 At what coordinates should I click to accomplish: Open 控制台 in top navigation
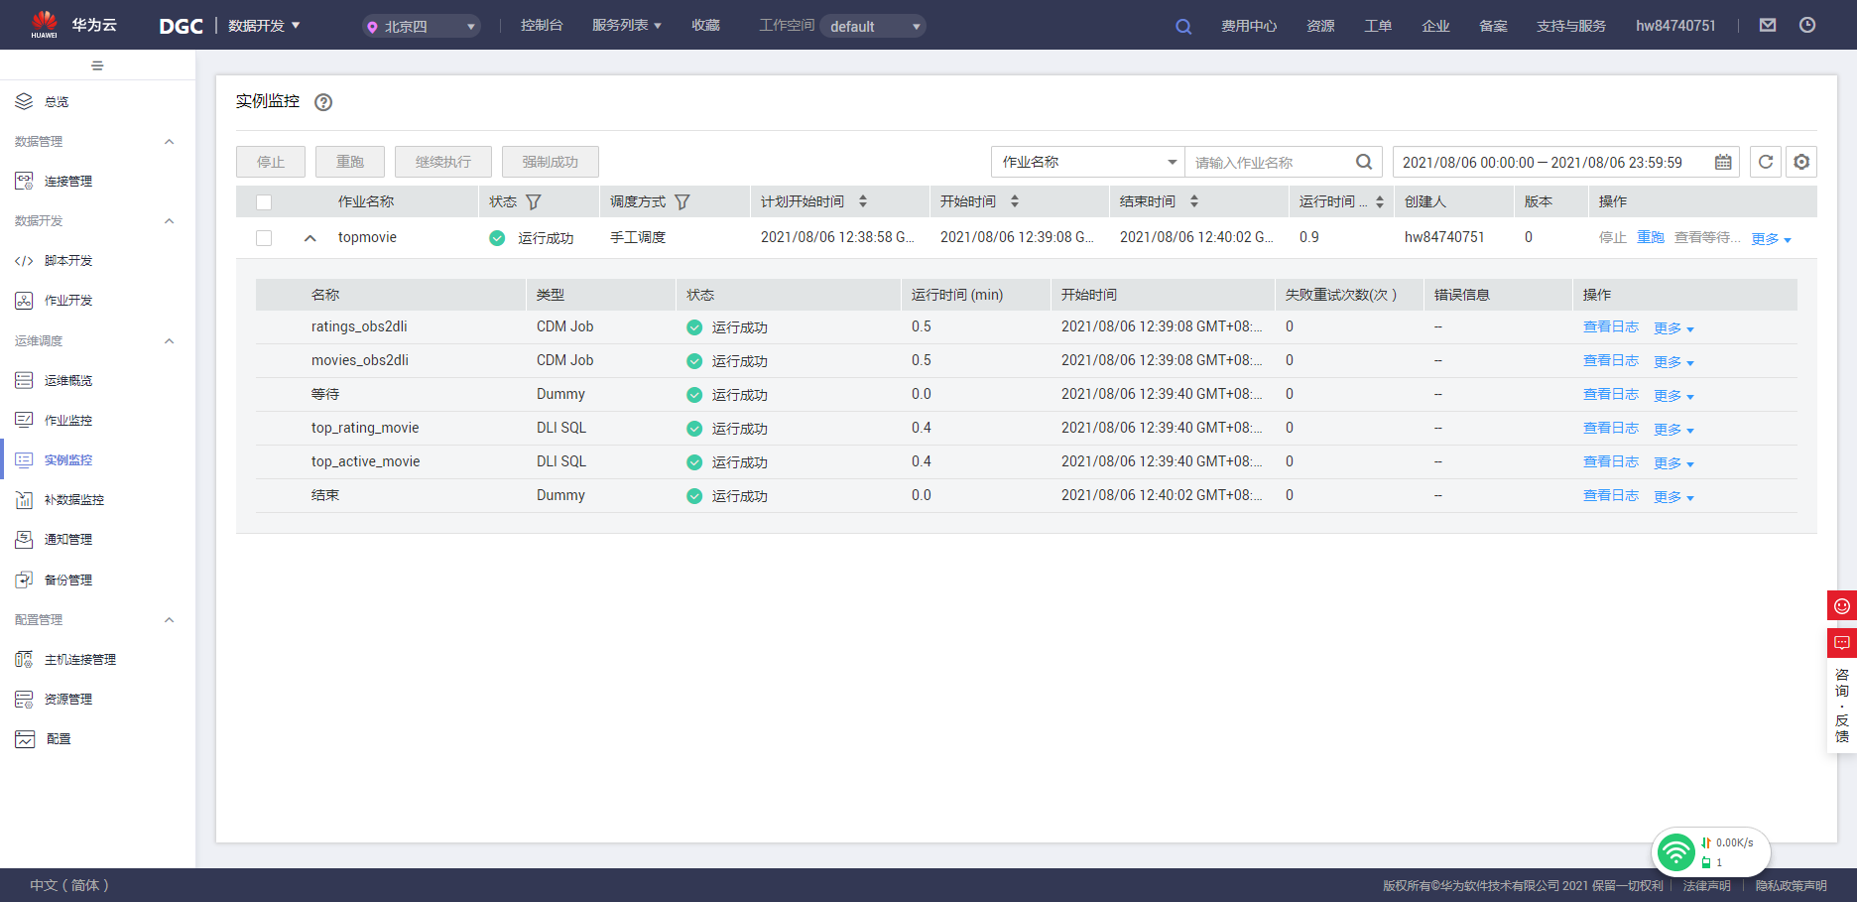pyautogui.click(x=542, y=25)
